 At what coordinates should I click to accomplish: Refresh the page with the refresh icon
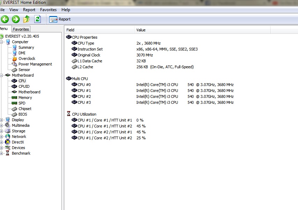tap(37, 19)
